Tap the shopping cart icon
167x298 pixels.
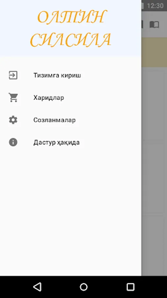[13, 97]
